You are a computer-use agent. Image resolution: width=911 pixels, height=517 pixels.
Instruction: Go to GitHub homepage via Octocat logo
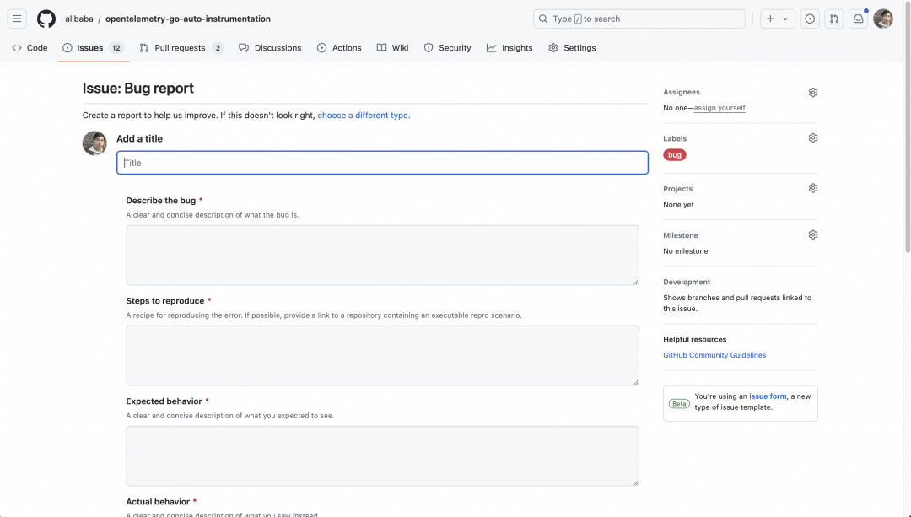coord(46,19)
